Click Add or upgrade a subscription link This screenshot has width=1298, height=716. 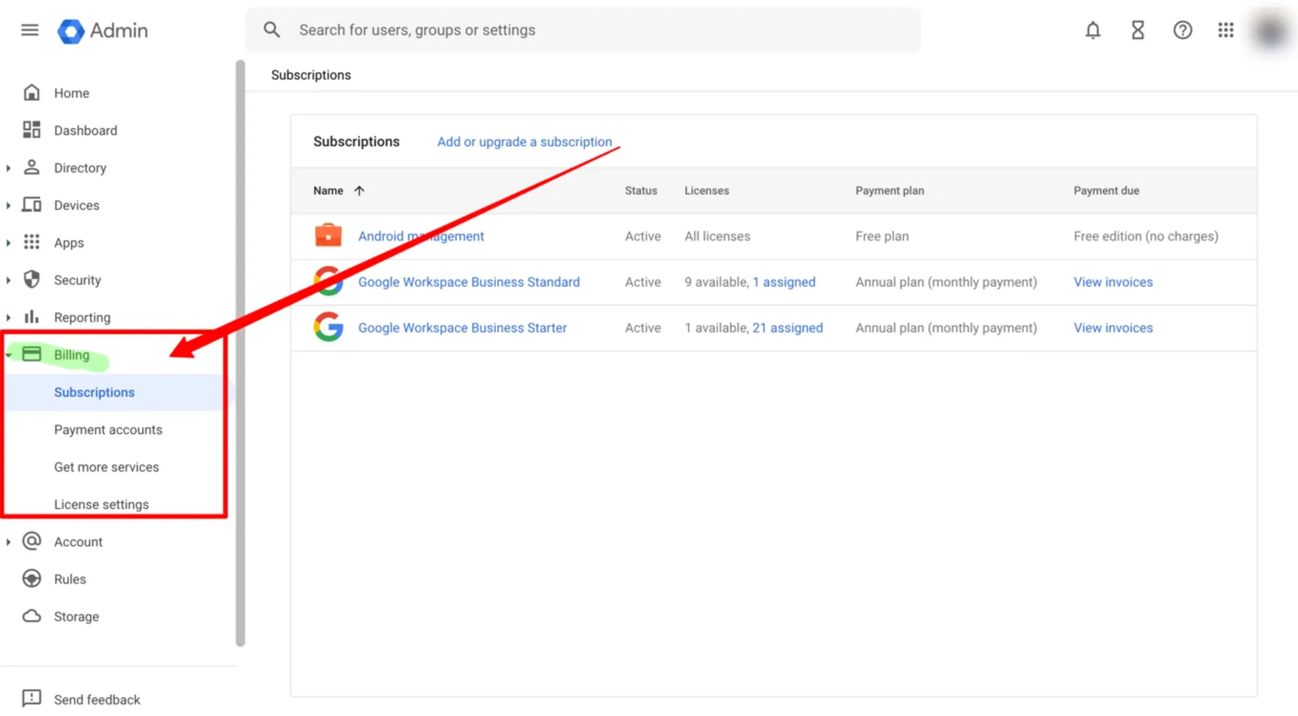click(524, 141)
